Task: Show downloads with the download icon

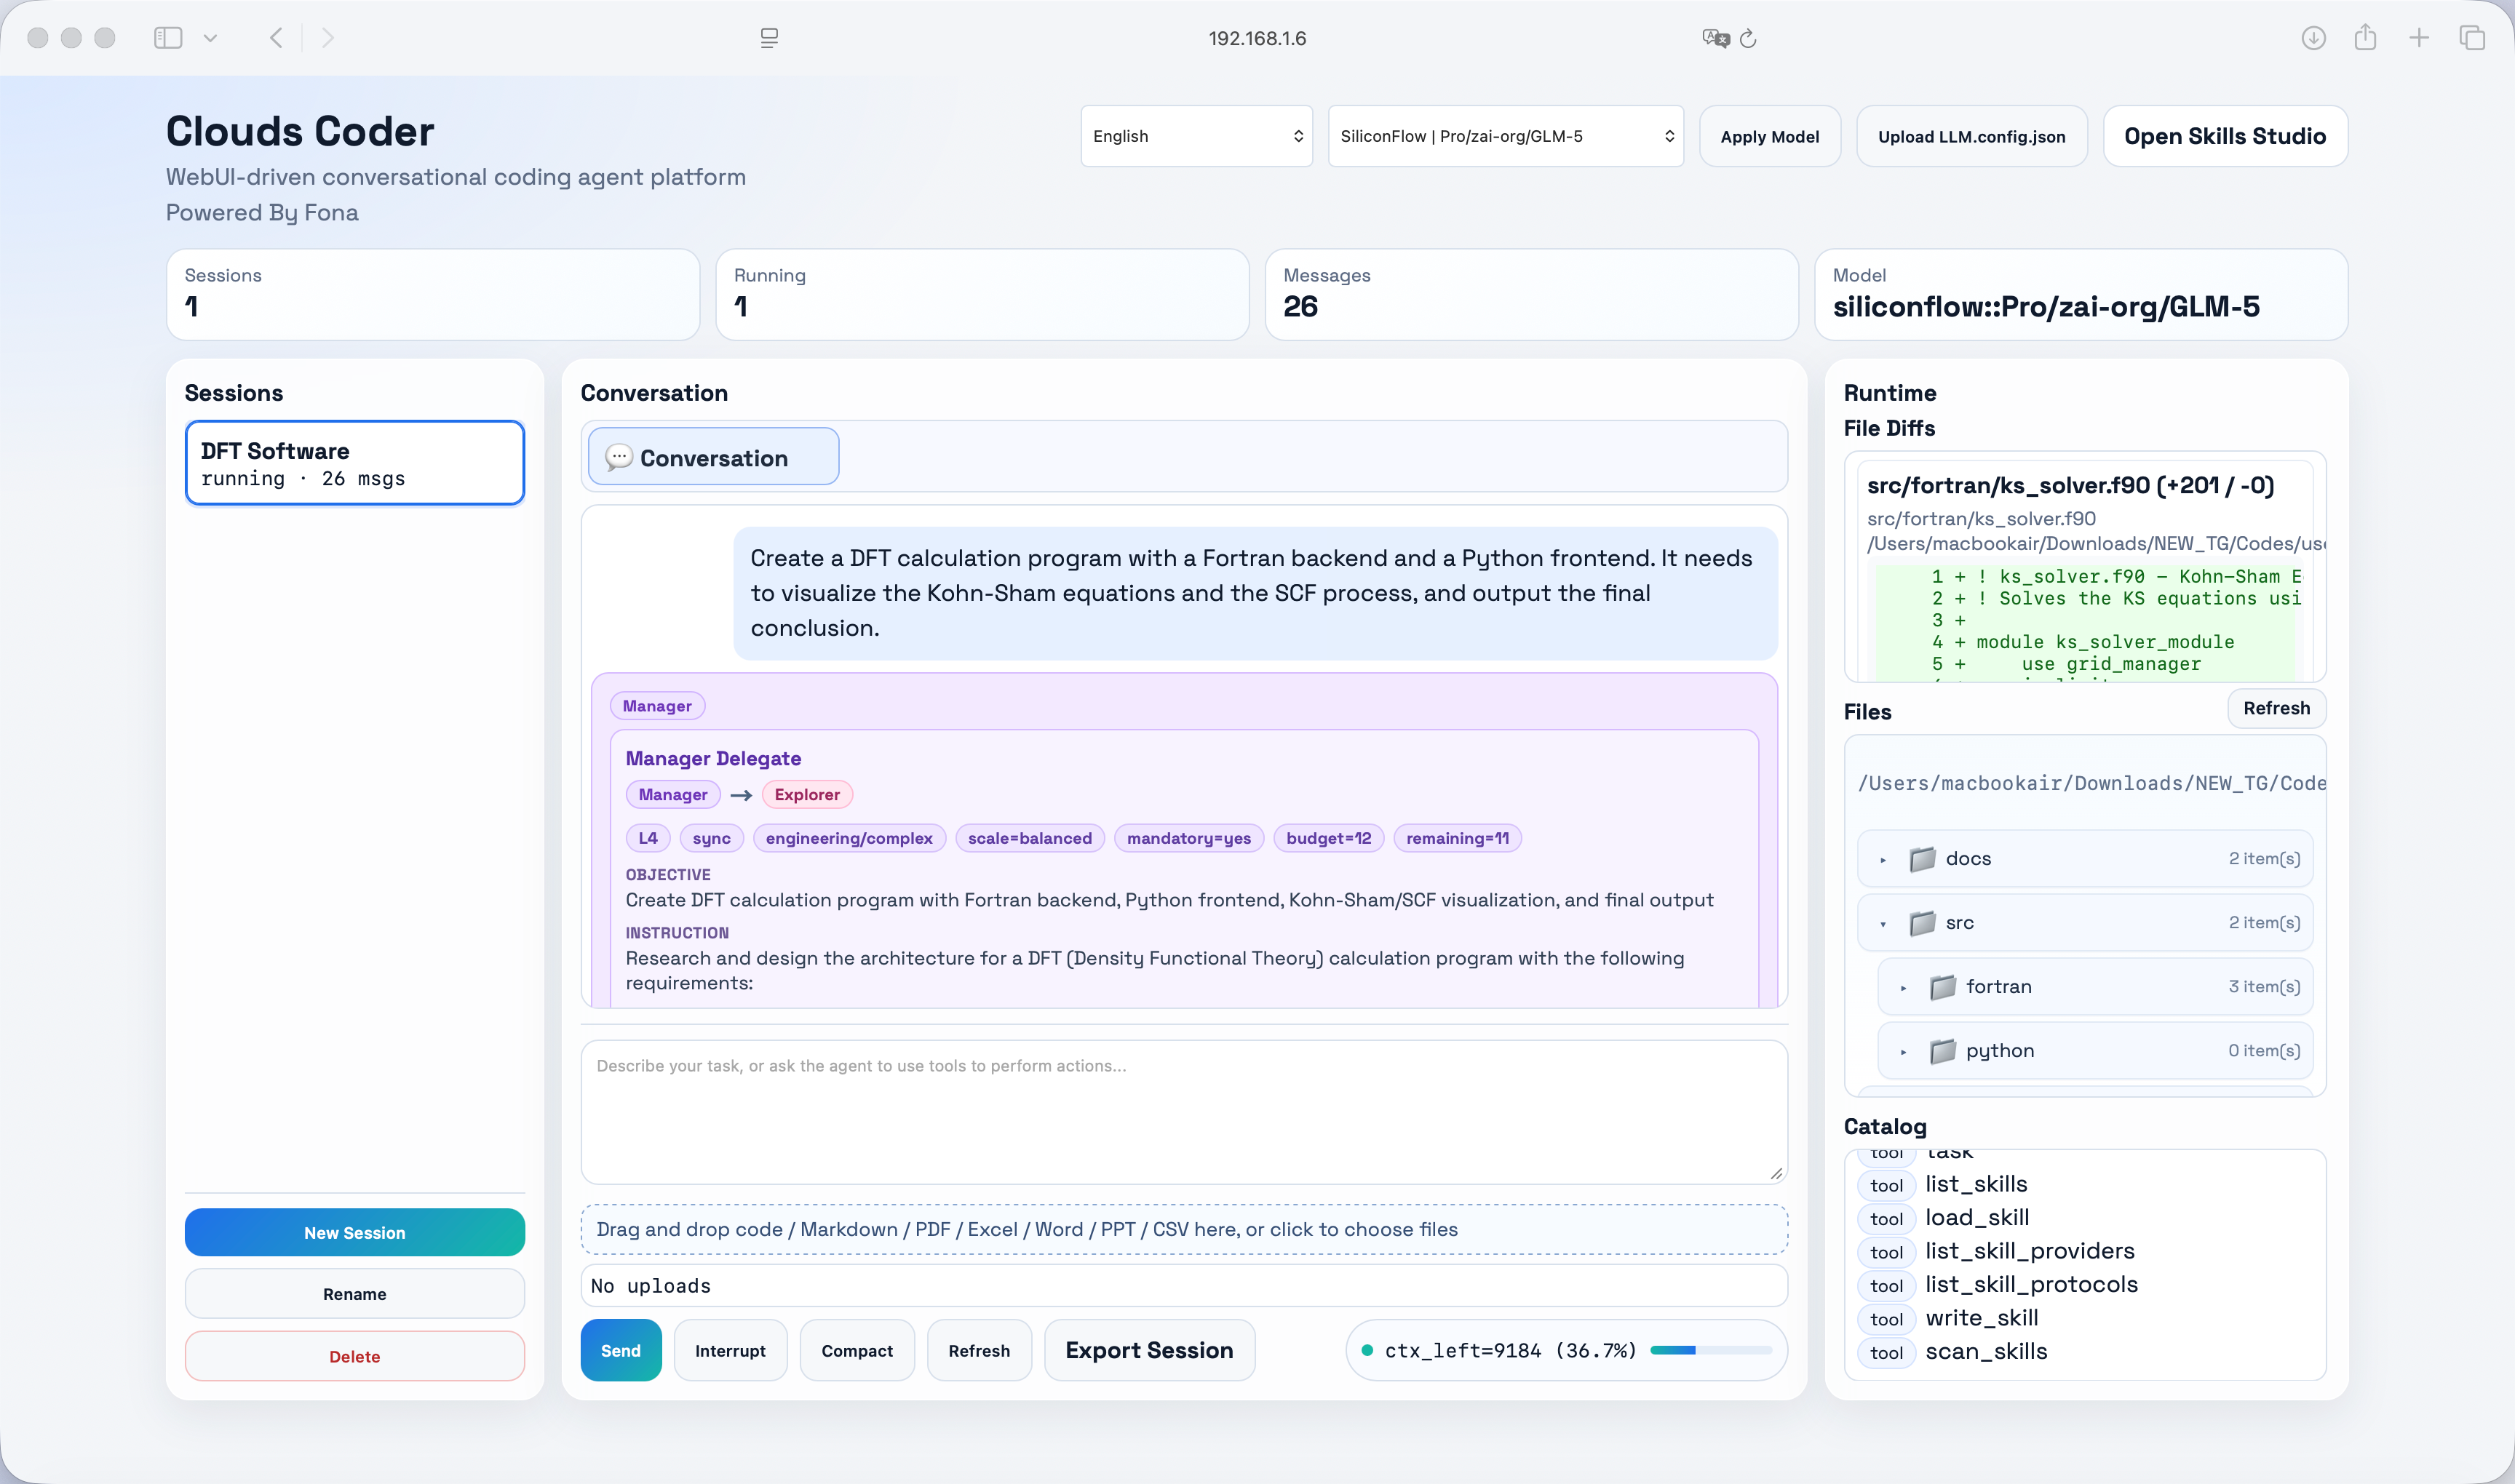Action: click(2313, 38)
